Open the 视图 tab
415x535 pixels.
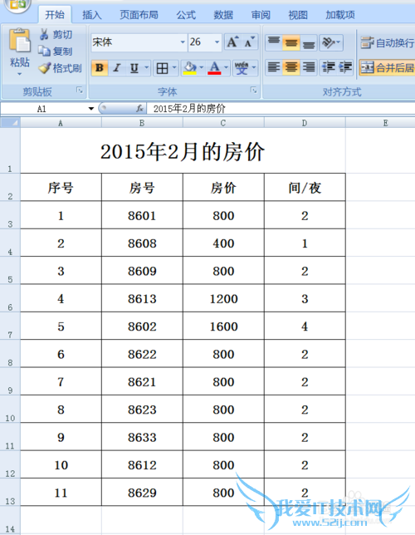click(298, 15)
